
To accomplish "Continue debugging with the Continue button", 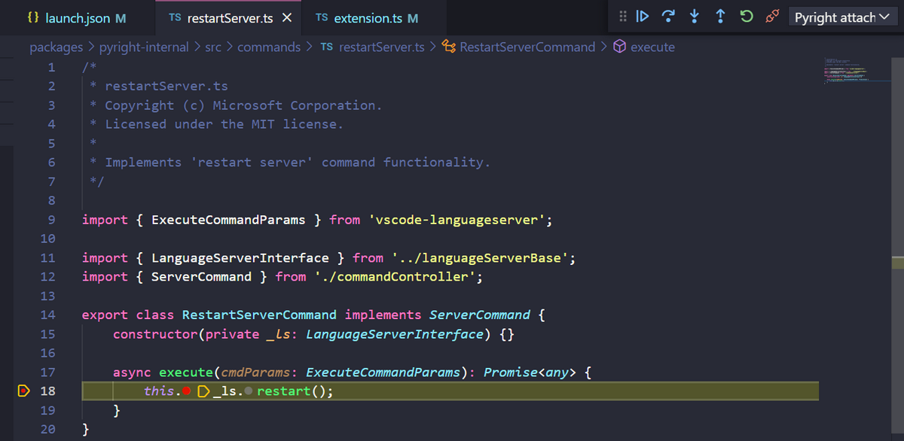I will coord(643,17).
